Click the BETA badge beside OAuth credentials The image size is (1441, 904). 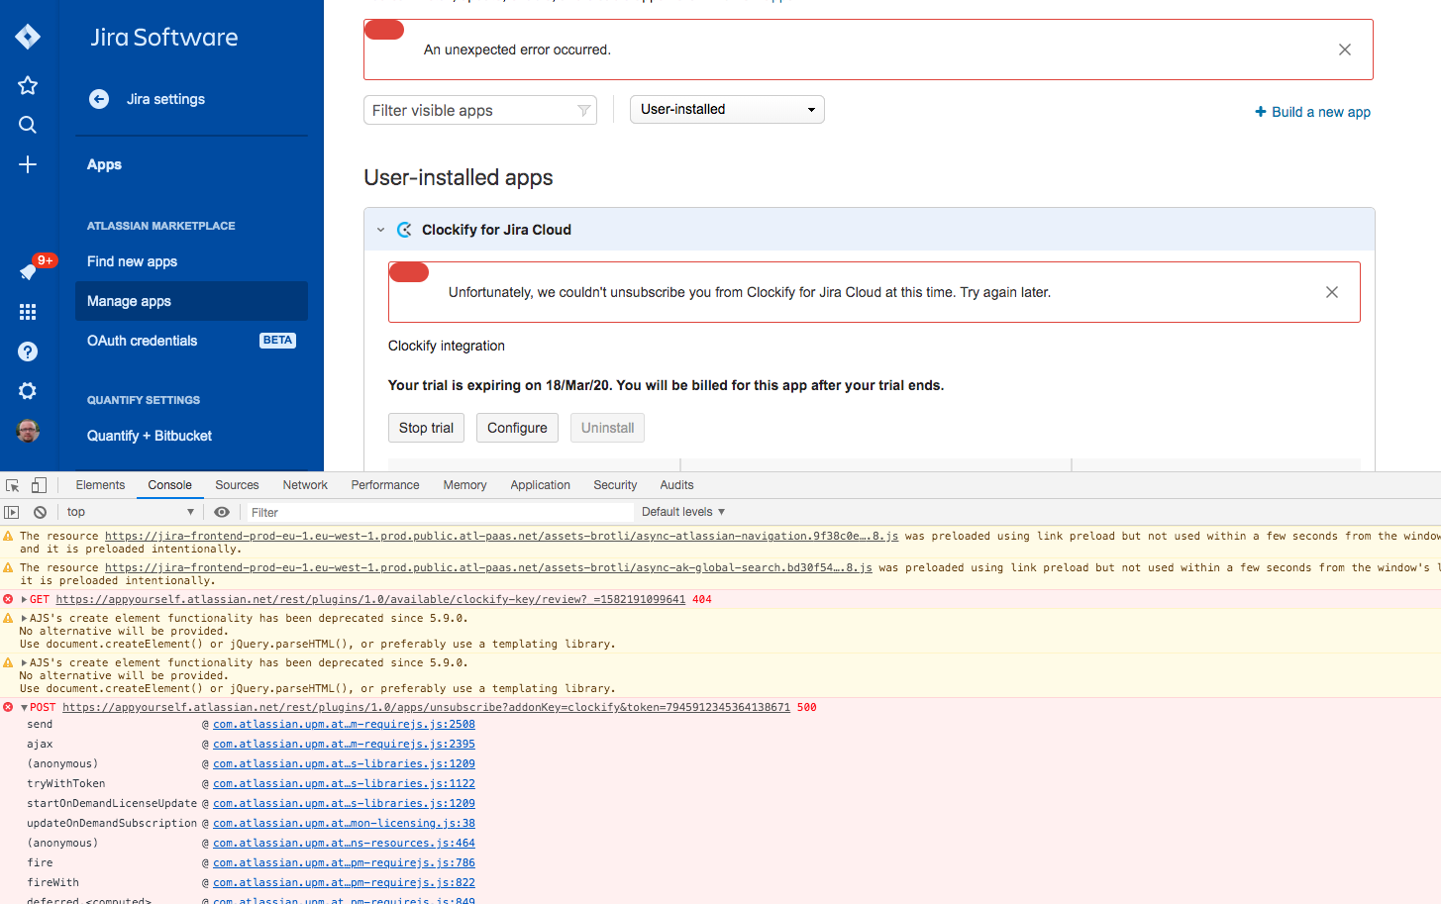pos(277,341)
